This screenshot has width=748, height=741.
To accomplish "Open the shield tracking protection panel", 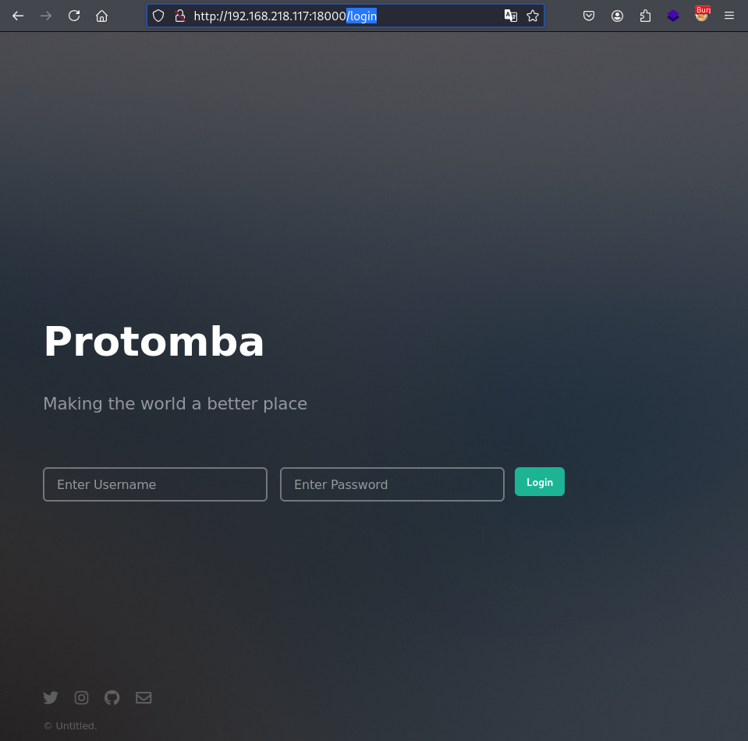I will click(158, 16).
